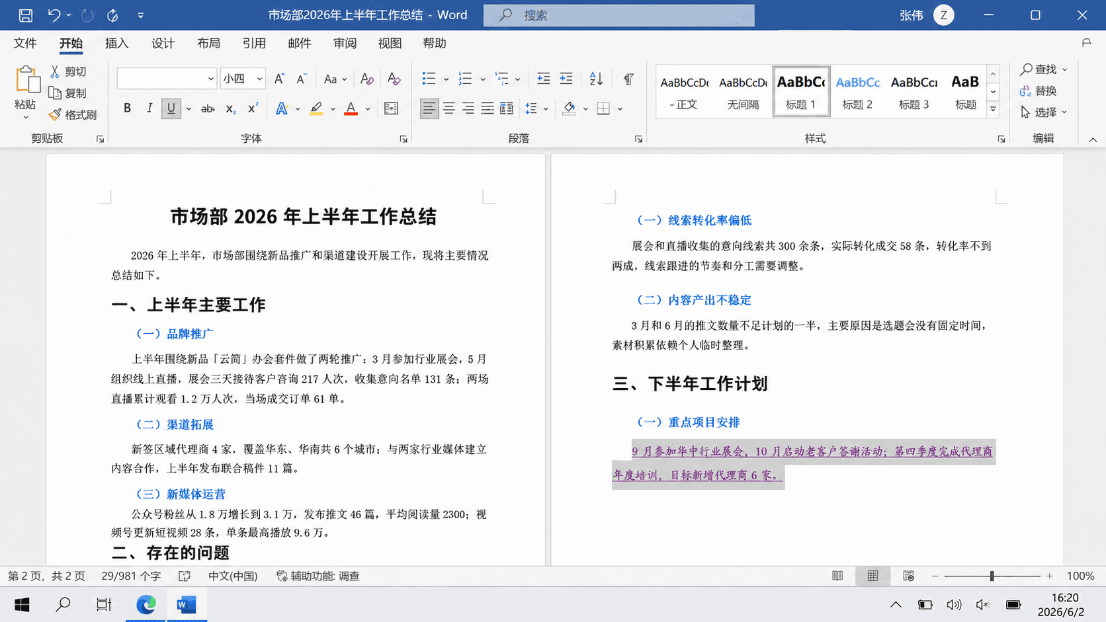
Task: Click the Save icon in title bar
Action: tap(26, 15)
